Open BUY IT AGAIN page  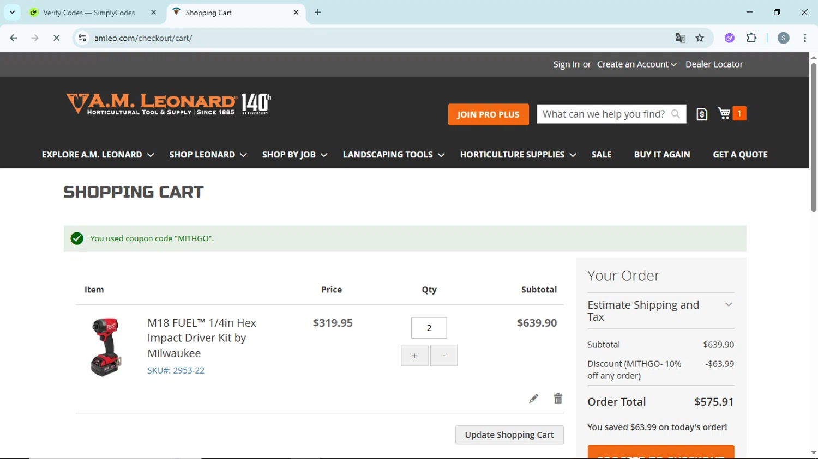pyautogui.click(x=662, y=155)
